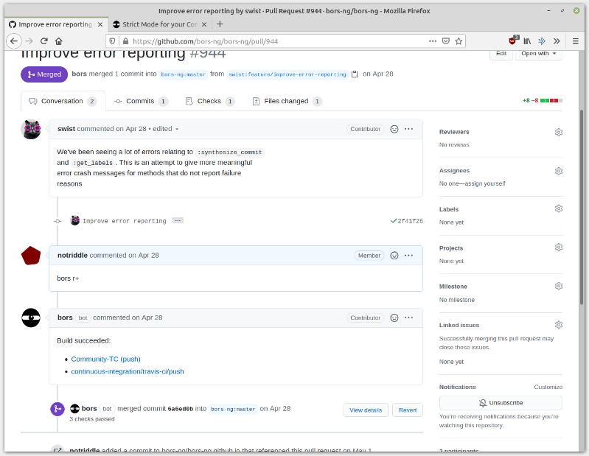This screenshot has width=589, height=456.
Task: Copy branch name with clipboard icon
Action: tap(355, 74)
